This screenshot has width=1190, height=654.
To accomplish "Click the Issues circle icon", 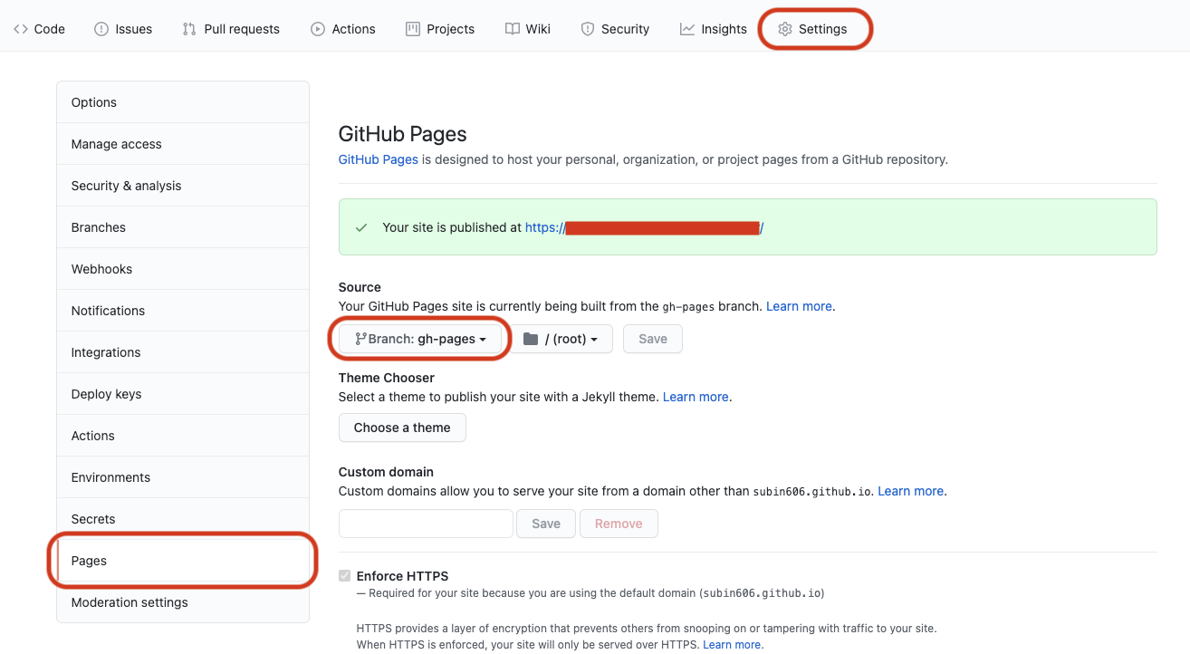I will pos(101,29).
